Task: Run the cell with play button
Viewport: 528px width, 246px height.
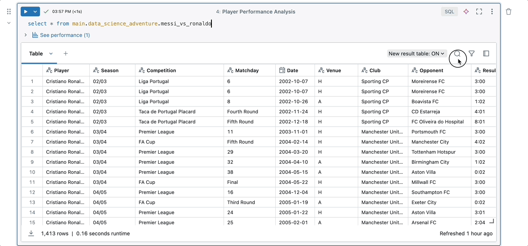Action: point(26,12)
